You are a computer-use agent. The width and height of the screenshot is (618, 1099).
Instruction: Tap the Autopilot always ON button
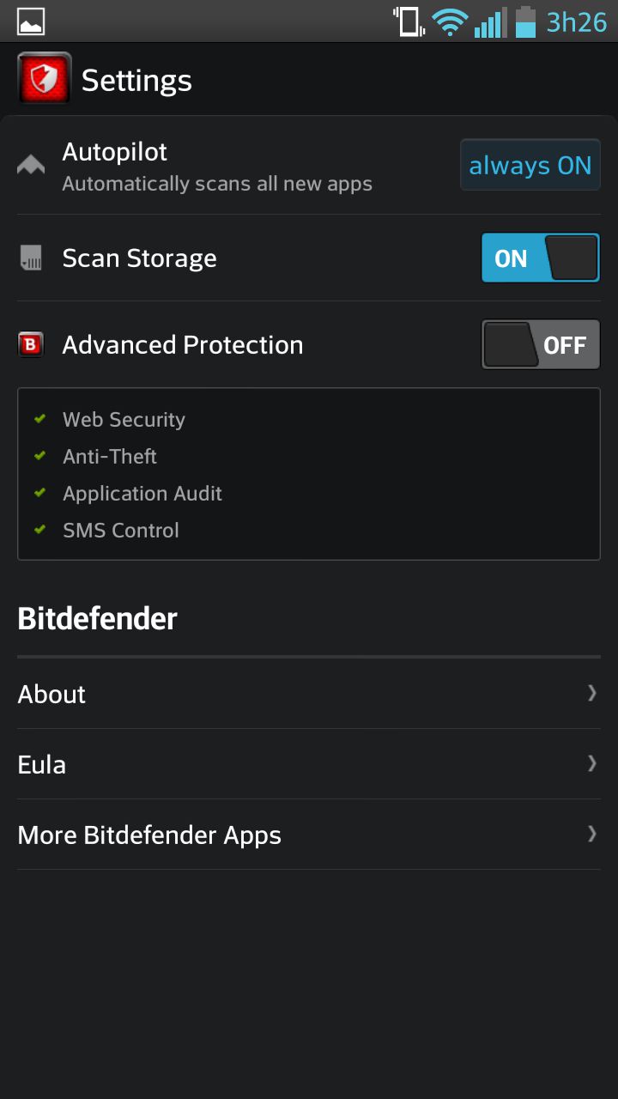(x=530, y=166)
